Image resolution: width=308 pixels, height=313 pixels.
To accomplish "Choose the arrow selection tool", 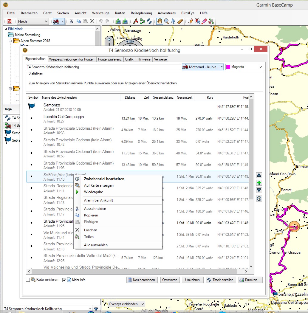I will 173,21.
